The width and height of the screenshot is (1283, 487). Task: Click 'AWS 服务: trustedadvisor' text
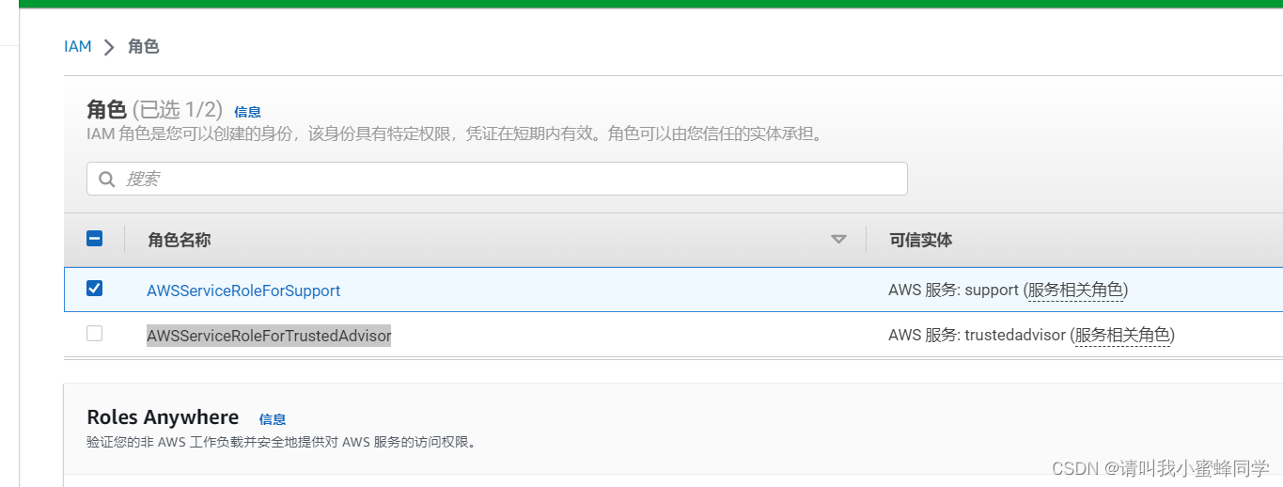pyautogui.click(x=977, y=335)
